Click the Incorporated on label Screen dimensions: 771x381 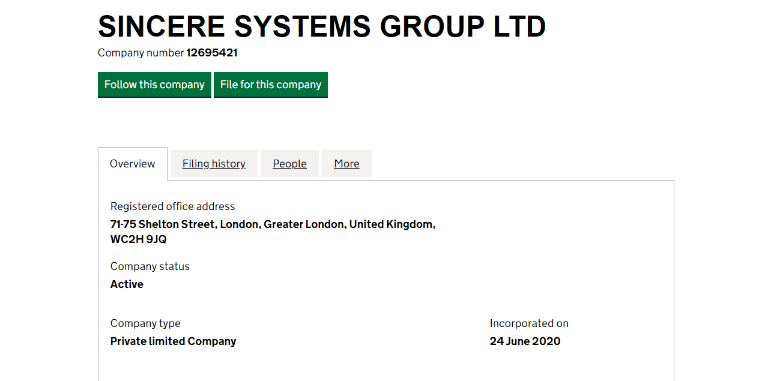529,323
